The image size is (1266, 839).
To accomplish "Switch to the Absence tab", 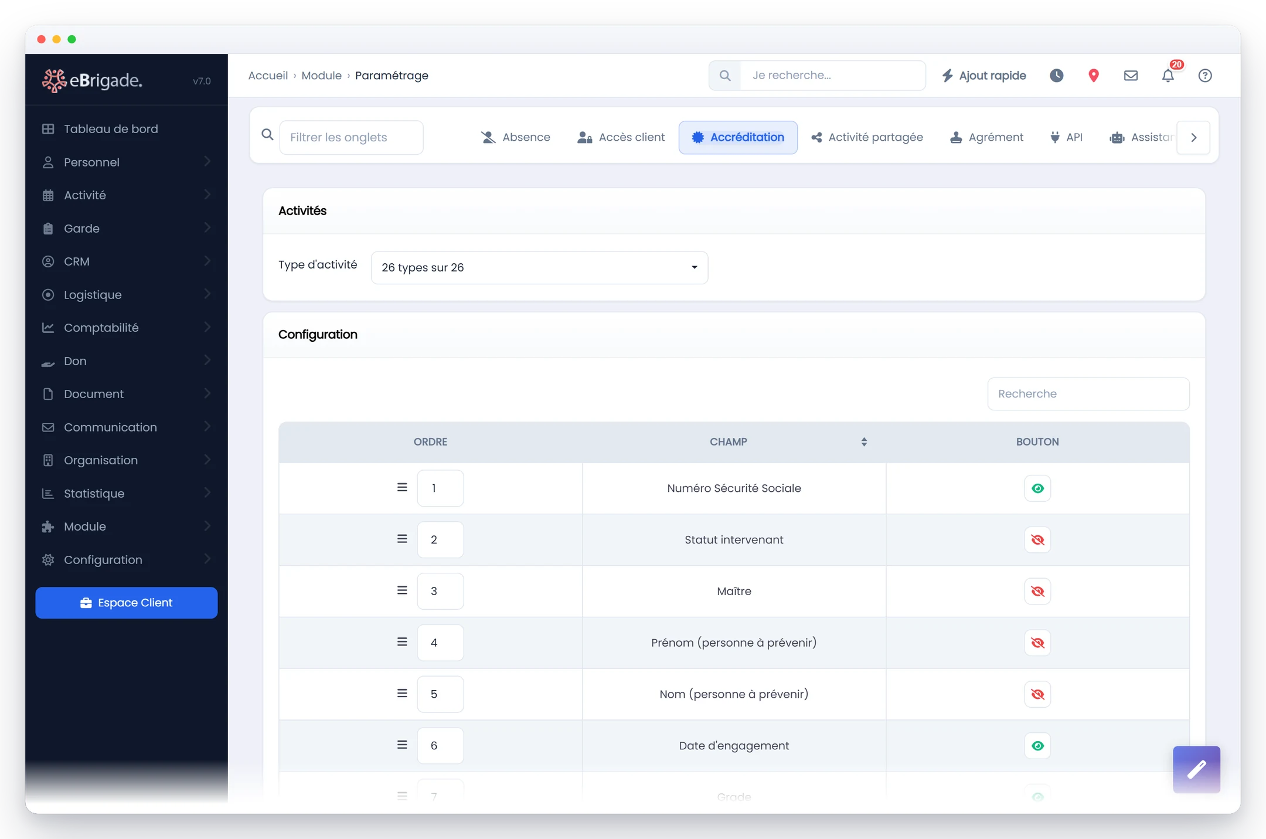I will (516, 137).
